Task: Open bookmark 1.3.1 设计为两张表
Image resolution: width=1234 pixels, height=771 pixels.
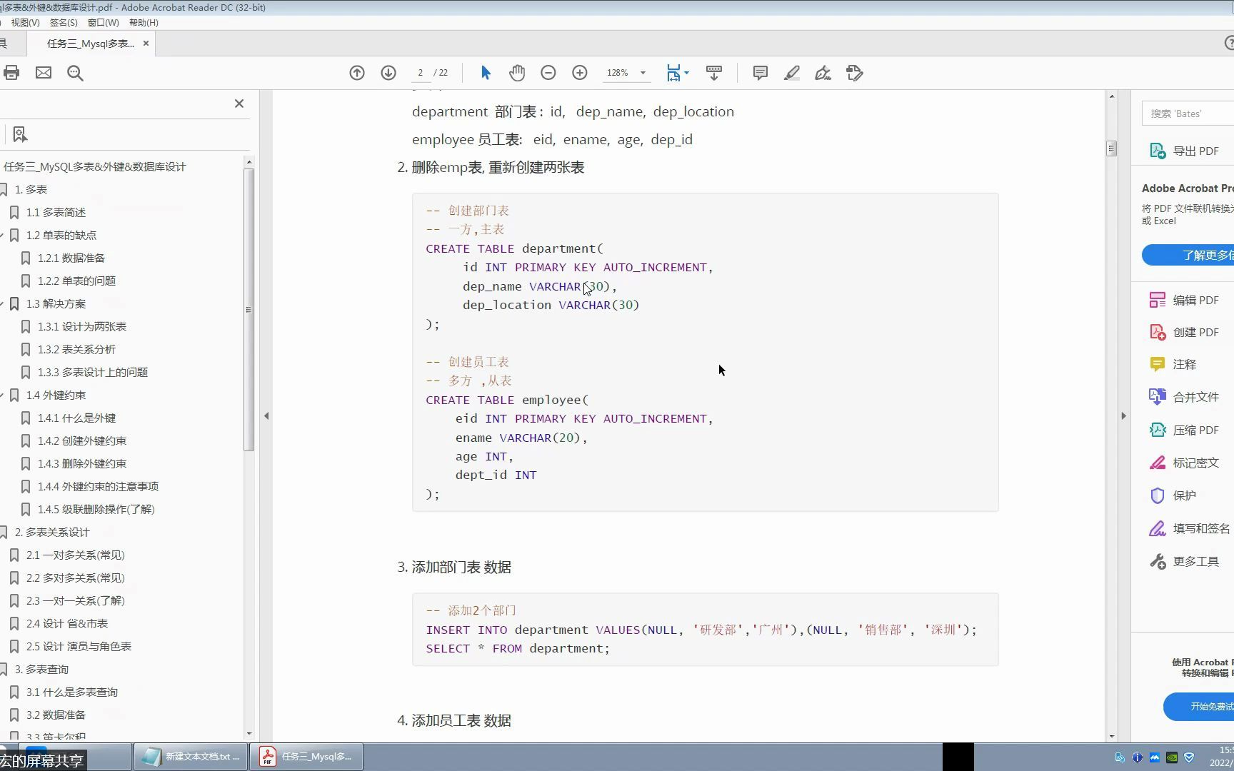Action: click(x=81, y=326)
